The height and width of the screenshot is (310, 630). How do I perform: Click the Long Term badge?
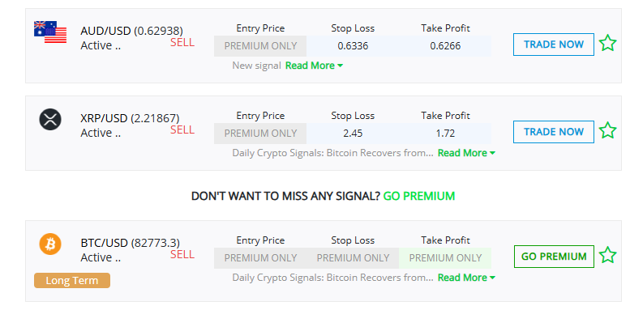tap(72, 280)
